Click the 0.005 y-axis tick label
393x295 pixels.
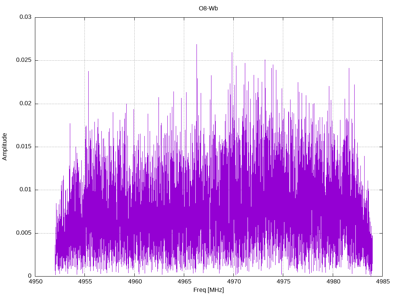point(24,233)
